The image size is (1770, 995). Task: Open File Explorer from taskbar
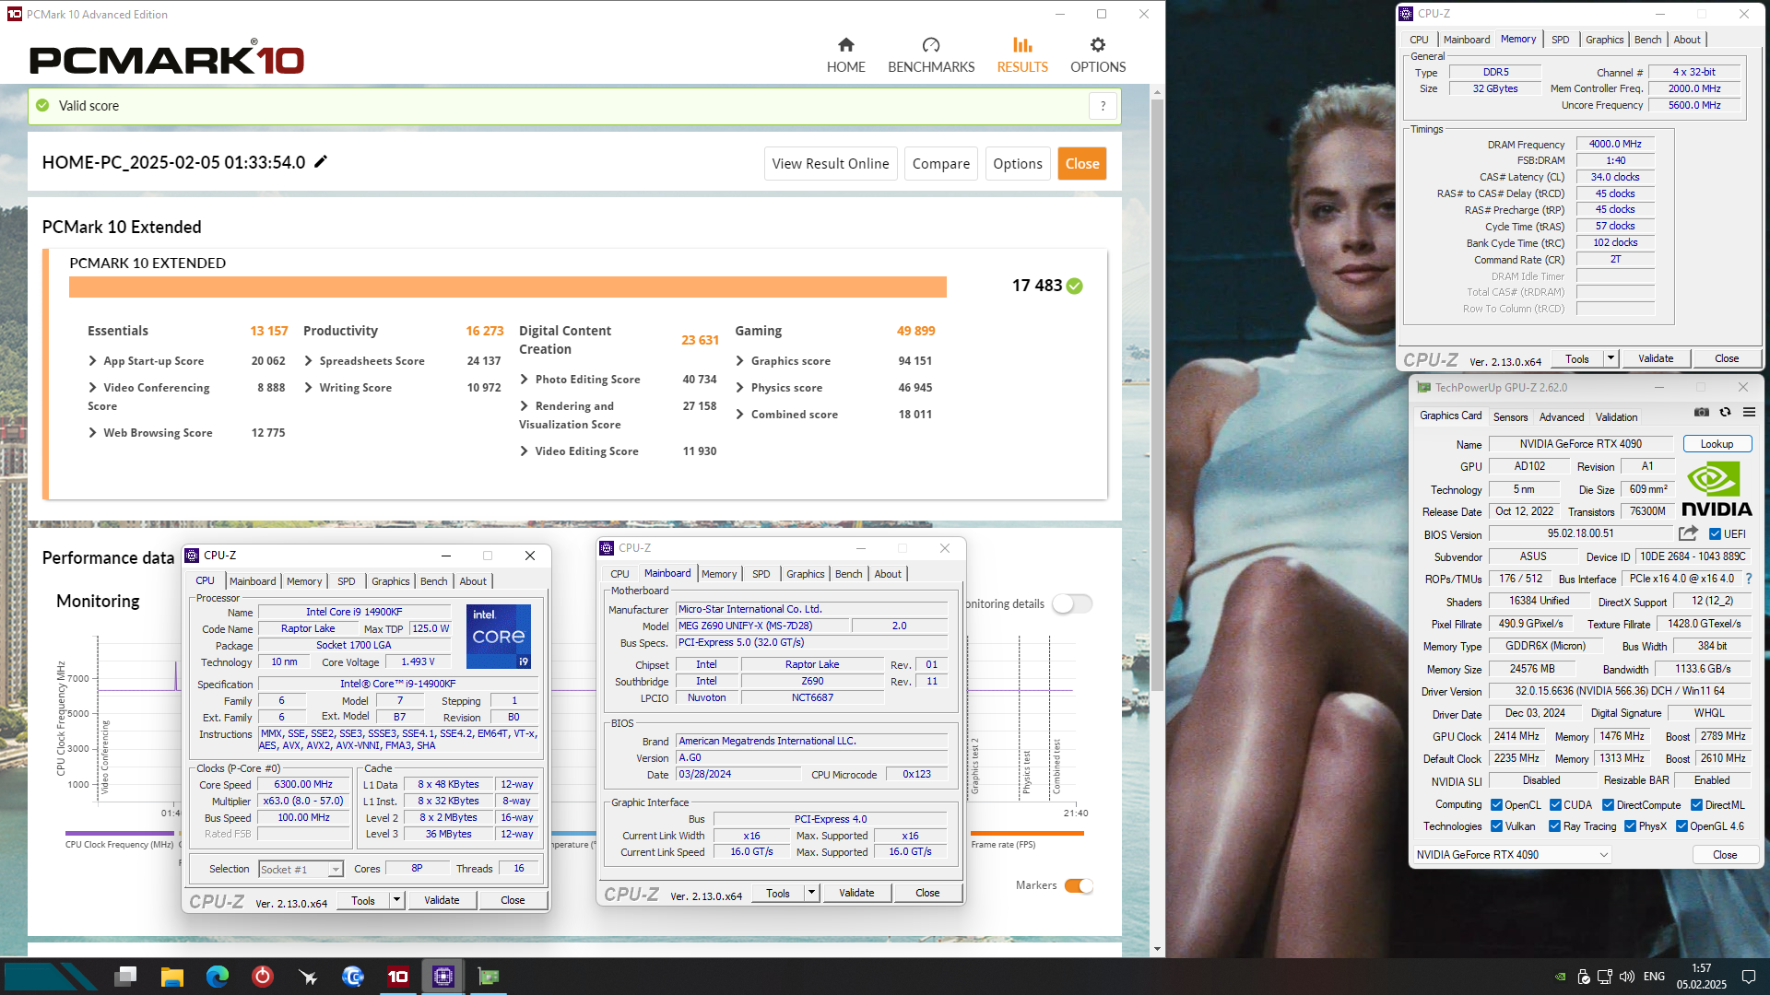click(x=171, y=976)
